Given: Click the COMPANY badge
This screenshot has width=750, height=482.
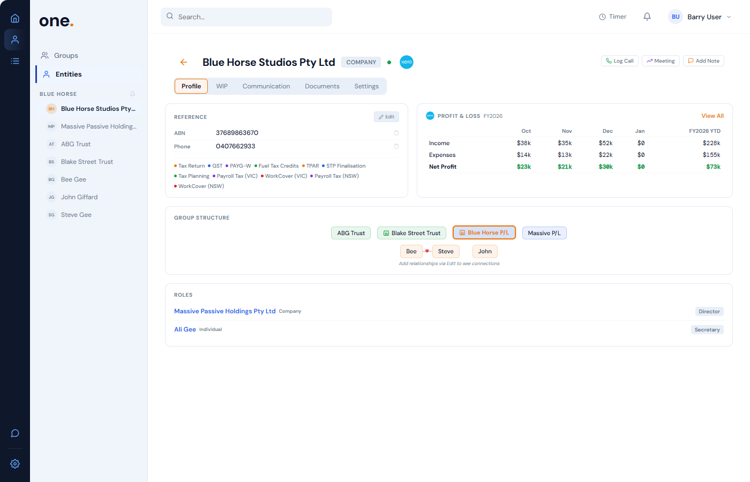Looking at the screenshot, I should coord(361,62).
